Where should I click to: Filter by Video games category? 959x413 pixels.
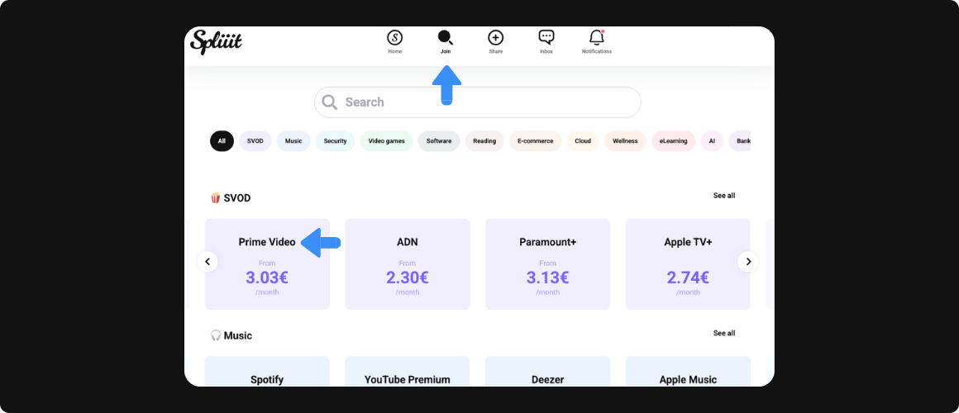coord(387,141)
